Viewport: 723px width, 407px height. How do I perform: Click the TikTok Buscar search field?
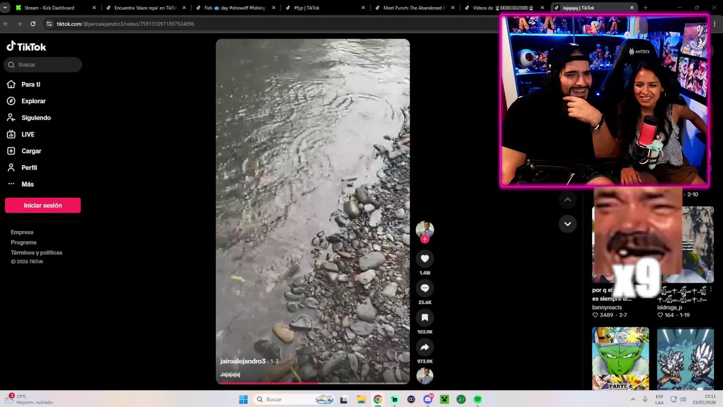tap(43, 64)
